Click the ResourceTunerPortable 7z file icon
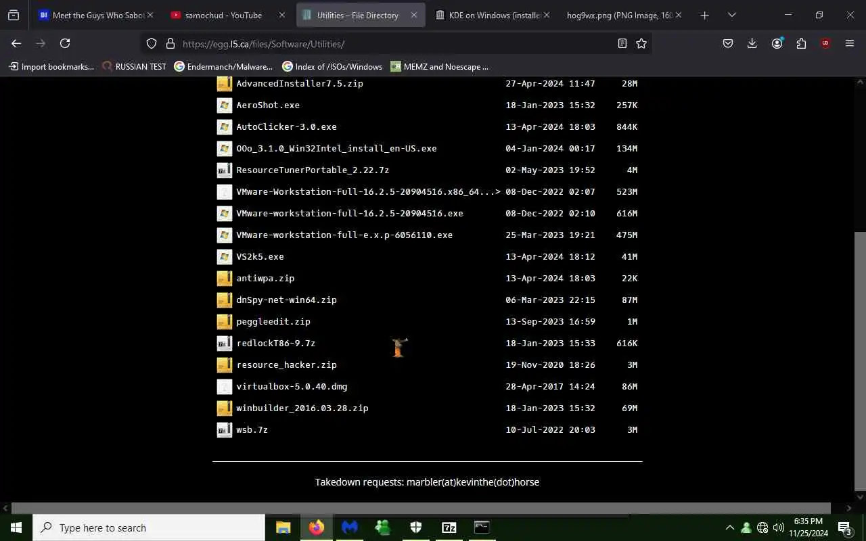 click(x=224, y=170)
